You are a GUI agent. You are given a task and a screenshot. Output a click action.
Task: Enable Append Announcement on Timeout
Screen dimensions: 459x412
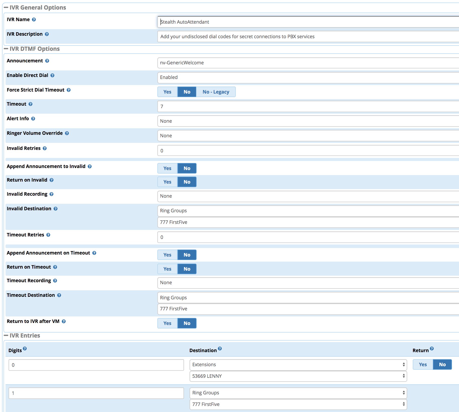[167, 255]
